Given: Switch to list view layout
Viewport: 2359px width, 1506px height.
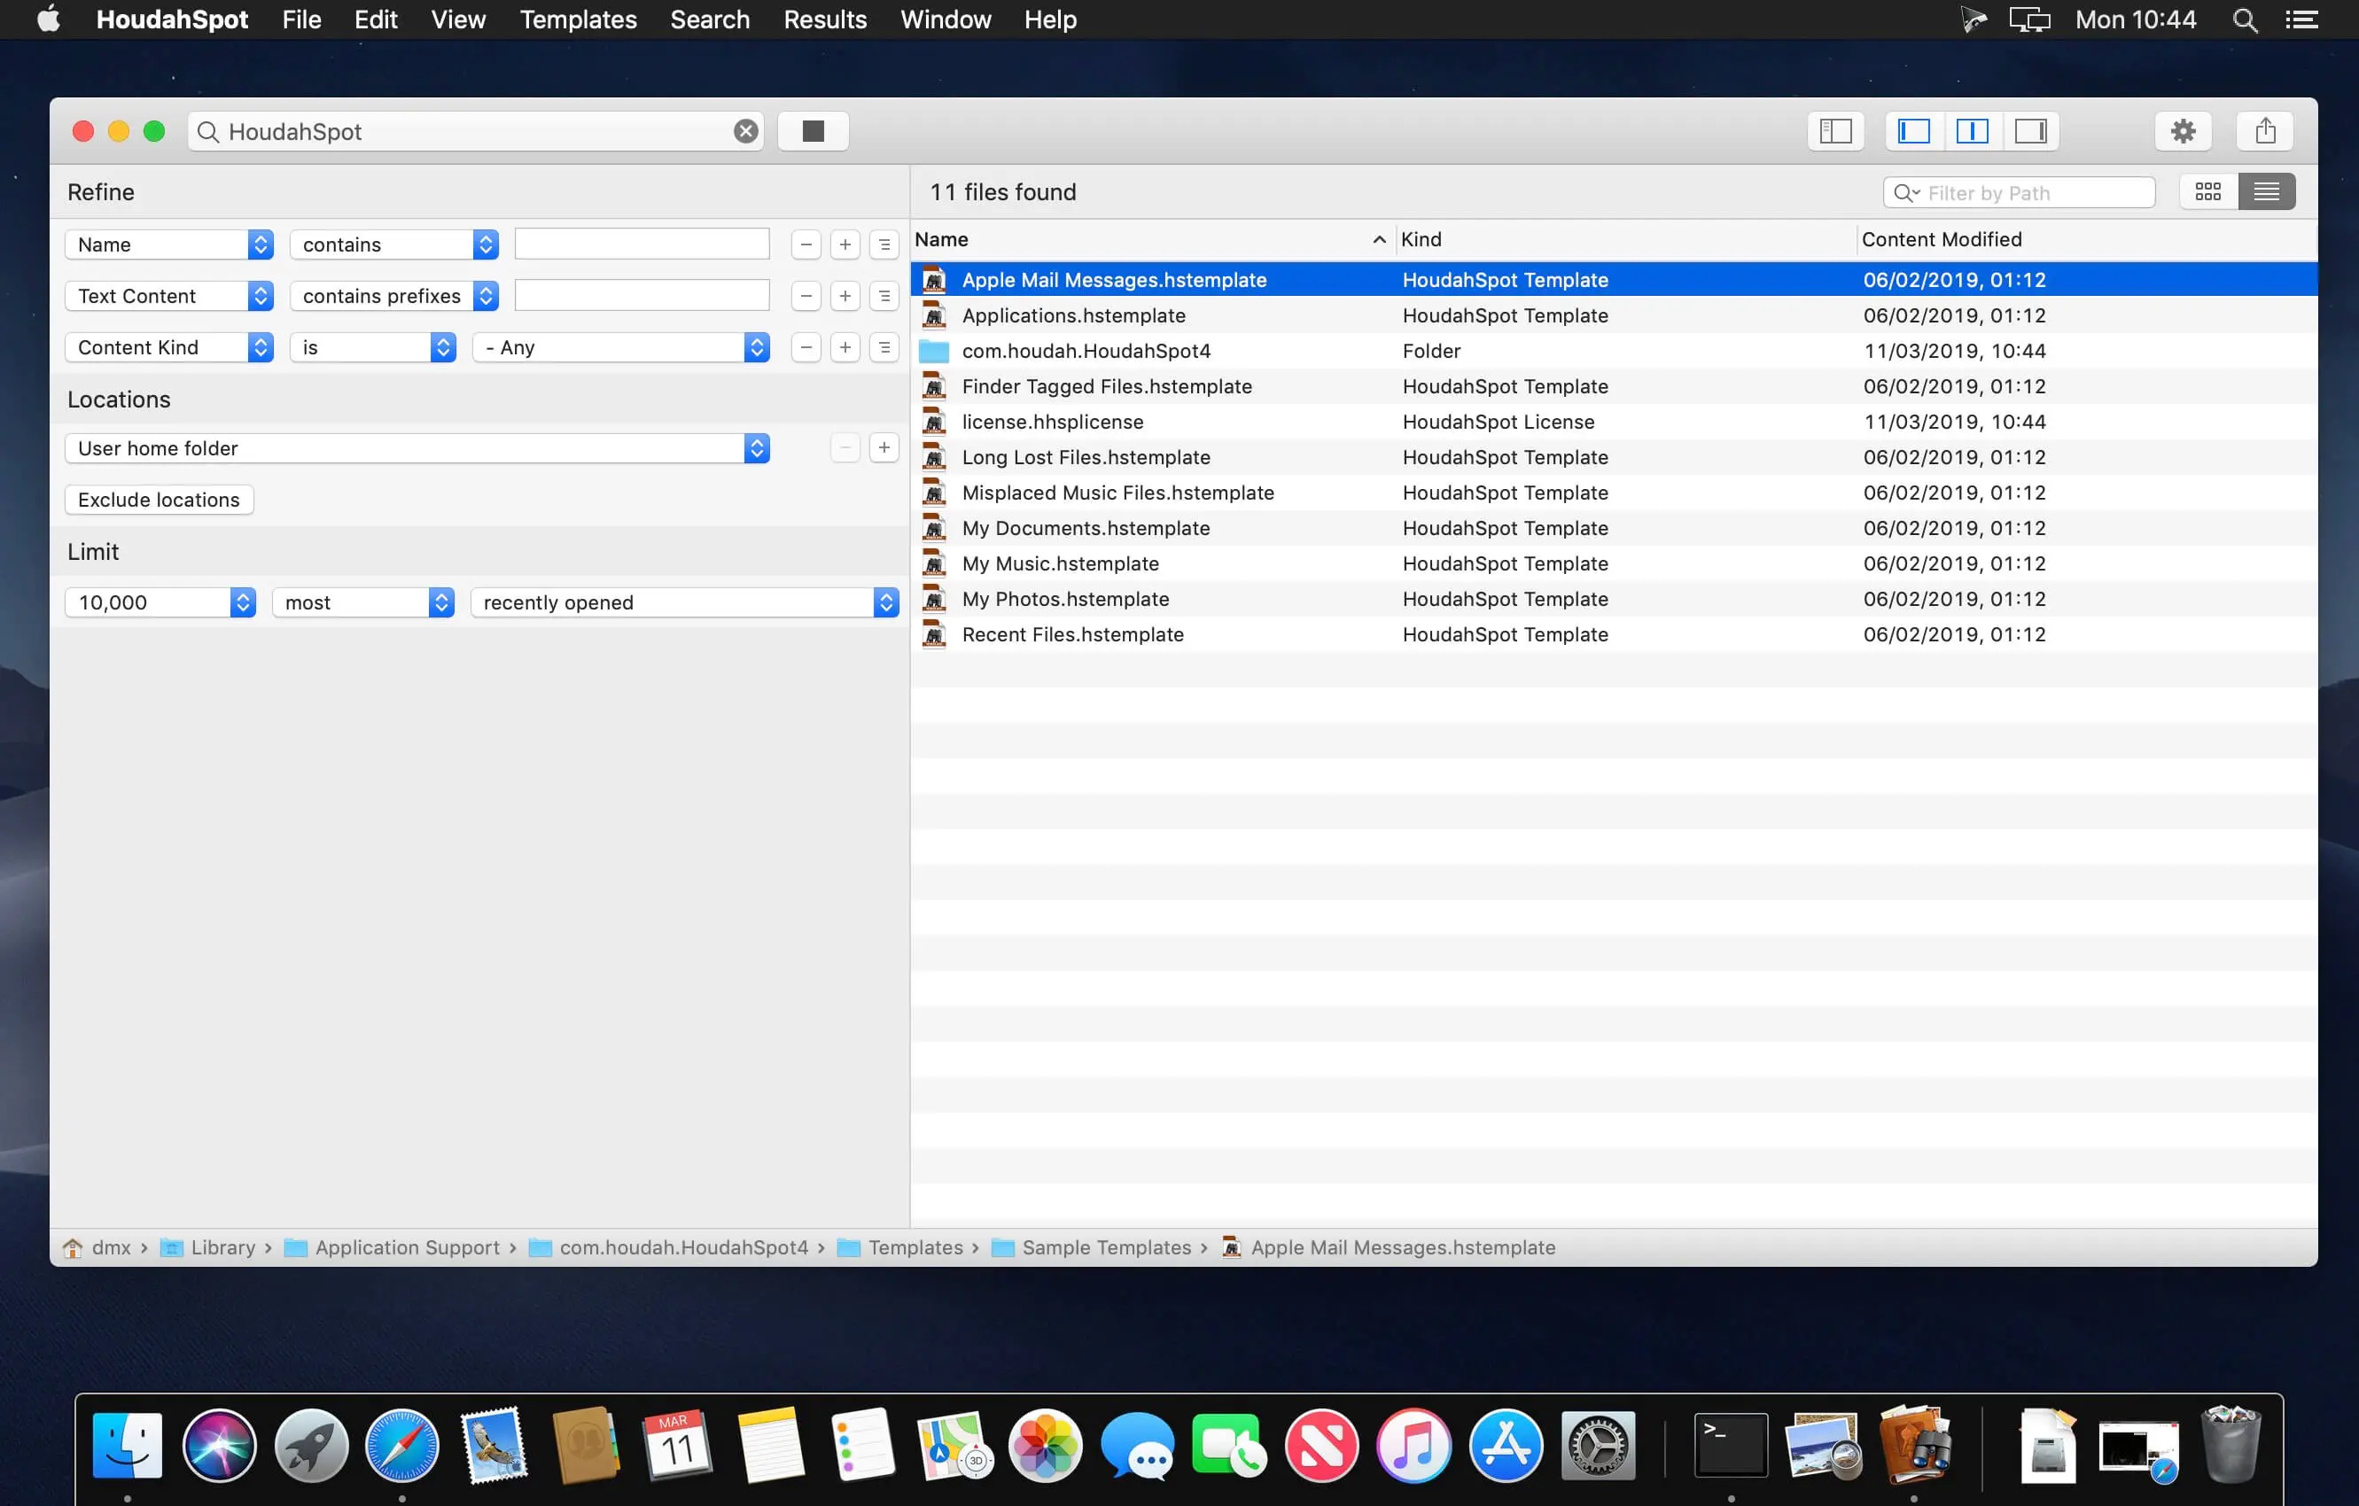Looking at the screenshot, I should point(2269,190).
